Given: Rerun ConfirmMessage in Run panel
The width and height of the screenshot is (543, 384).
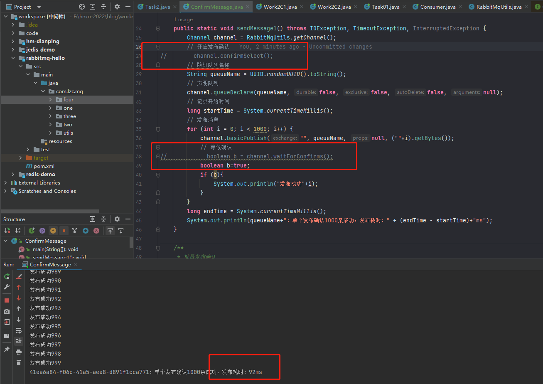Looking at the screenshot, I should pyautogui.click(x=7, y=276).
